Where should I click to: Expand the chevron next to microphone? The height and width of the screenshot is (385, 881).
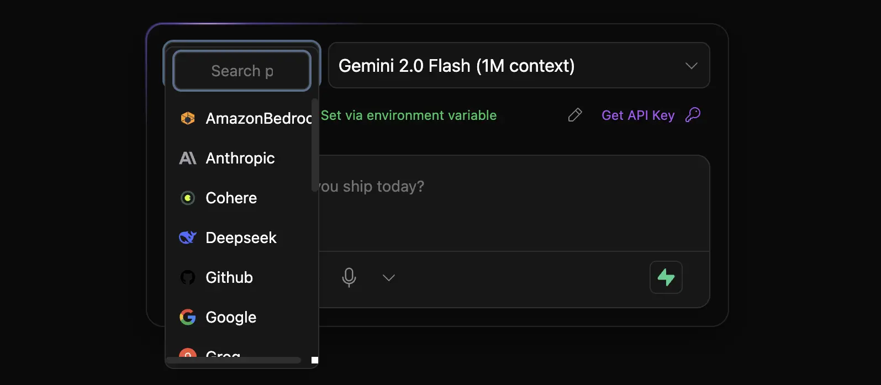click(x=389, y=277)
